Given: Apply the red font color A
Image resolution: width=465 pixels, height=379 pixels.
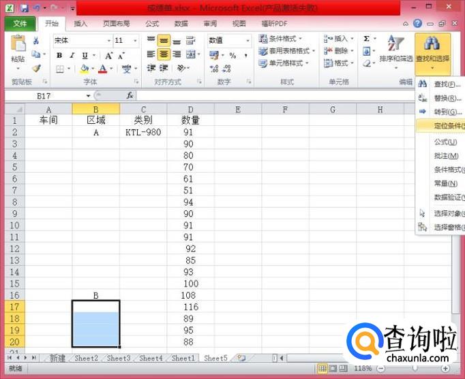Looking at the screenshot, I should tap(102, 69).
